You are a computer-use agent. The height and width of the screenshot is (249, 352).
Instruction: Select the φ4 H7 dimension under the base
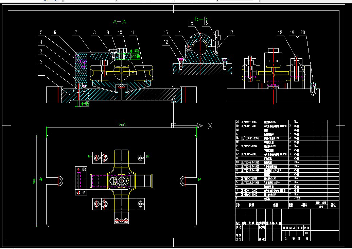(85, 103)
